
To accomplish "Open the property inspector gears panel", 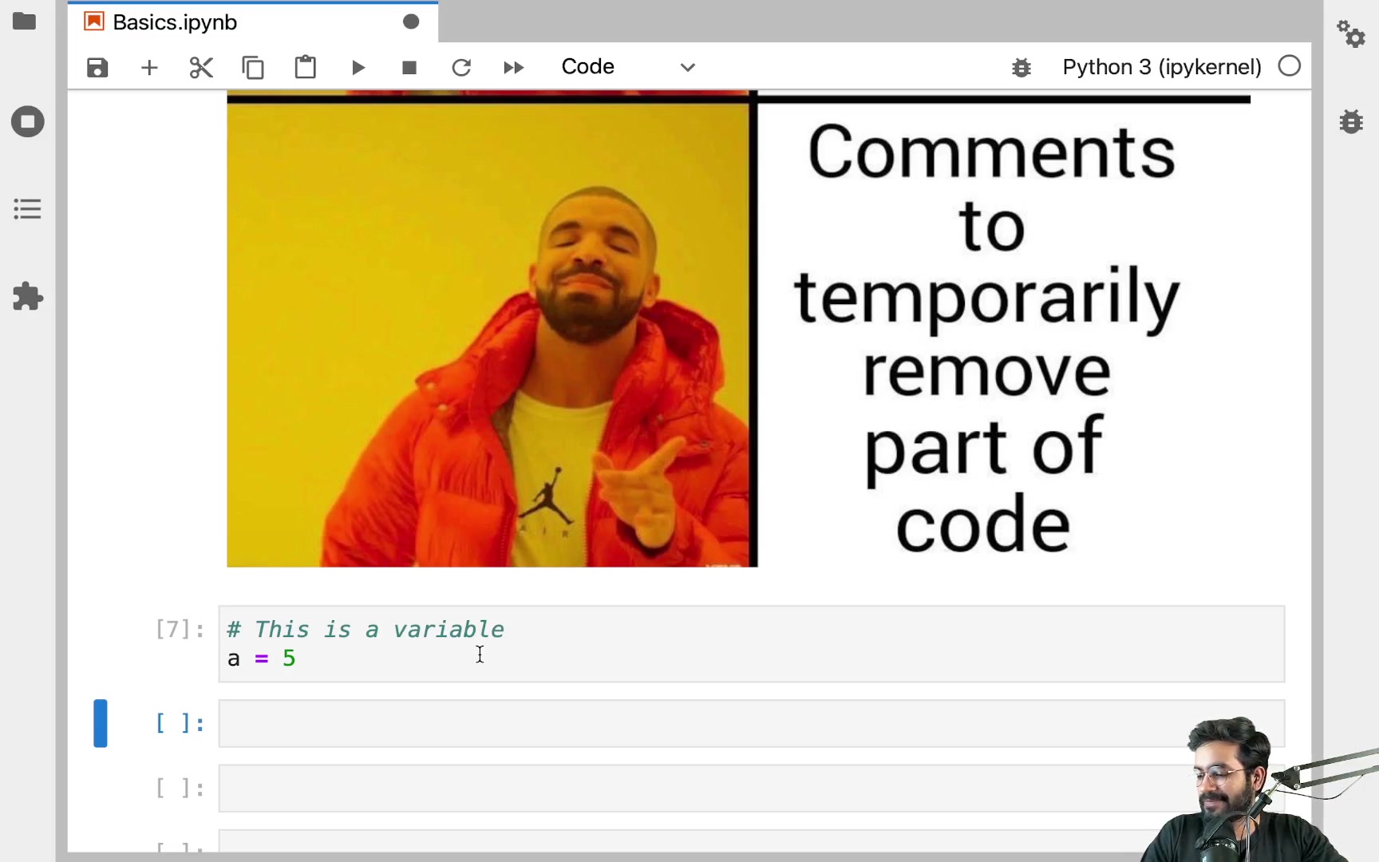I will 1351,34.
